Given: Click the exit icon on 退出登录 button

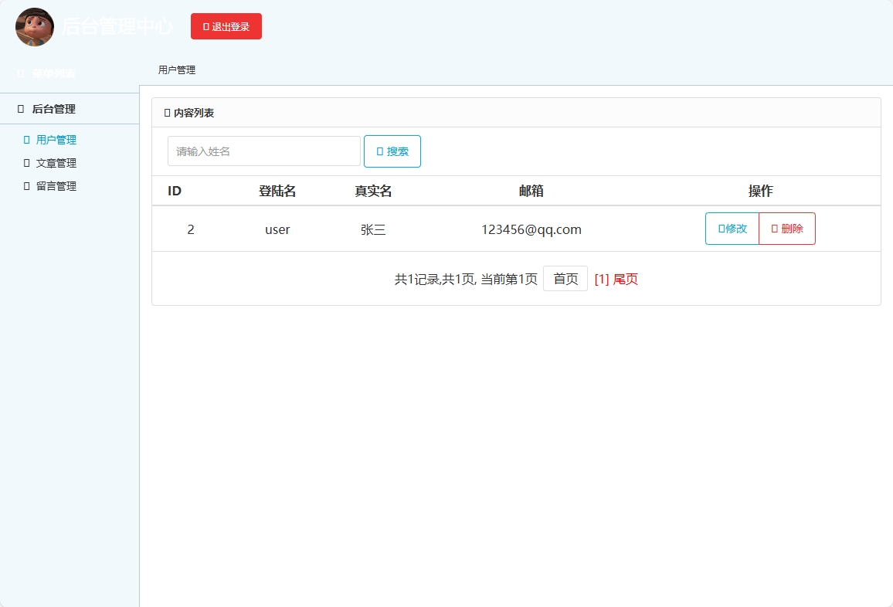Looking at the screenshot, I should pyautogui.click(x=205, y=25).
